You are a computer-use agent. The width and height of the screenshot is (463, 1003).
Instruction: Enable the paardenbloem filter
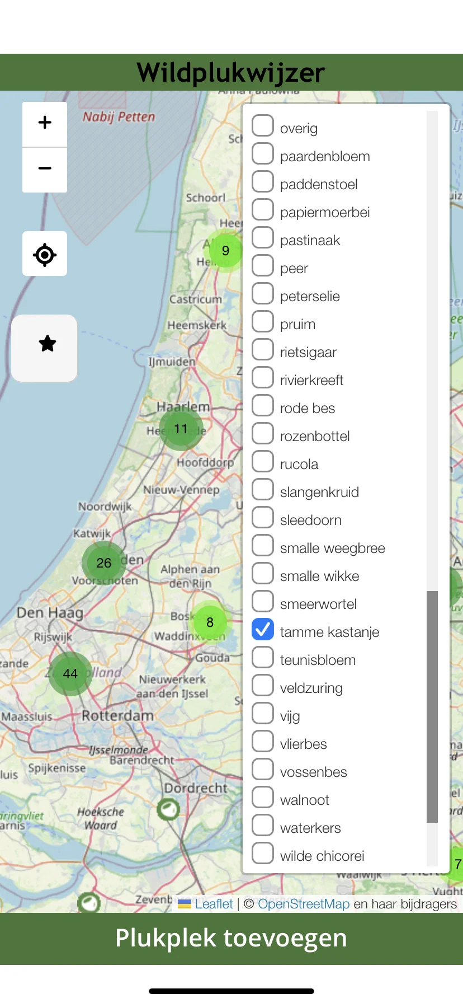(x=263, y=154)
